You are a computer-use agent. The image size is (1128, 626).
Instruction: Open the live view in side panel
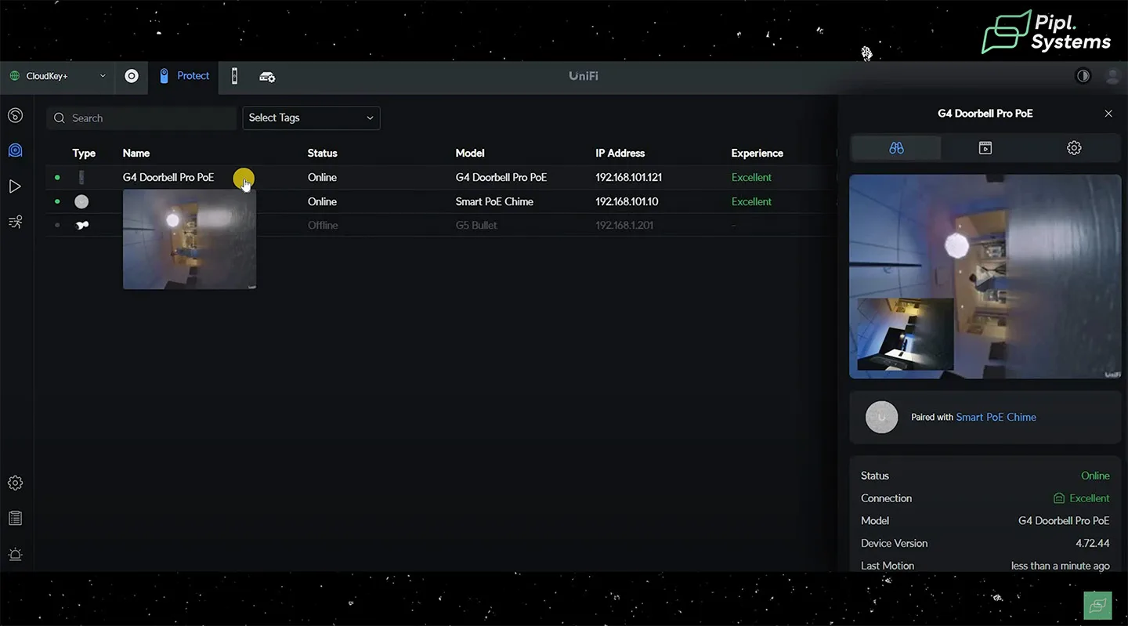pyautogui.click(x=985, y=277)
